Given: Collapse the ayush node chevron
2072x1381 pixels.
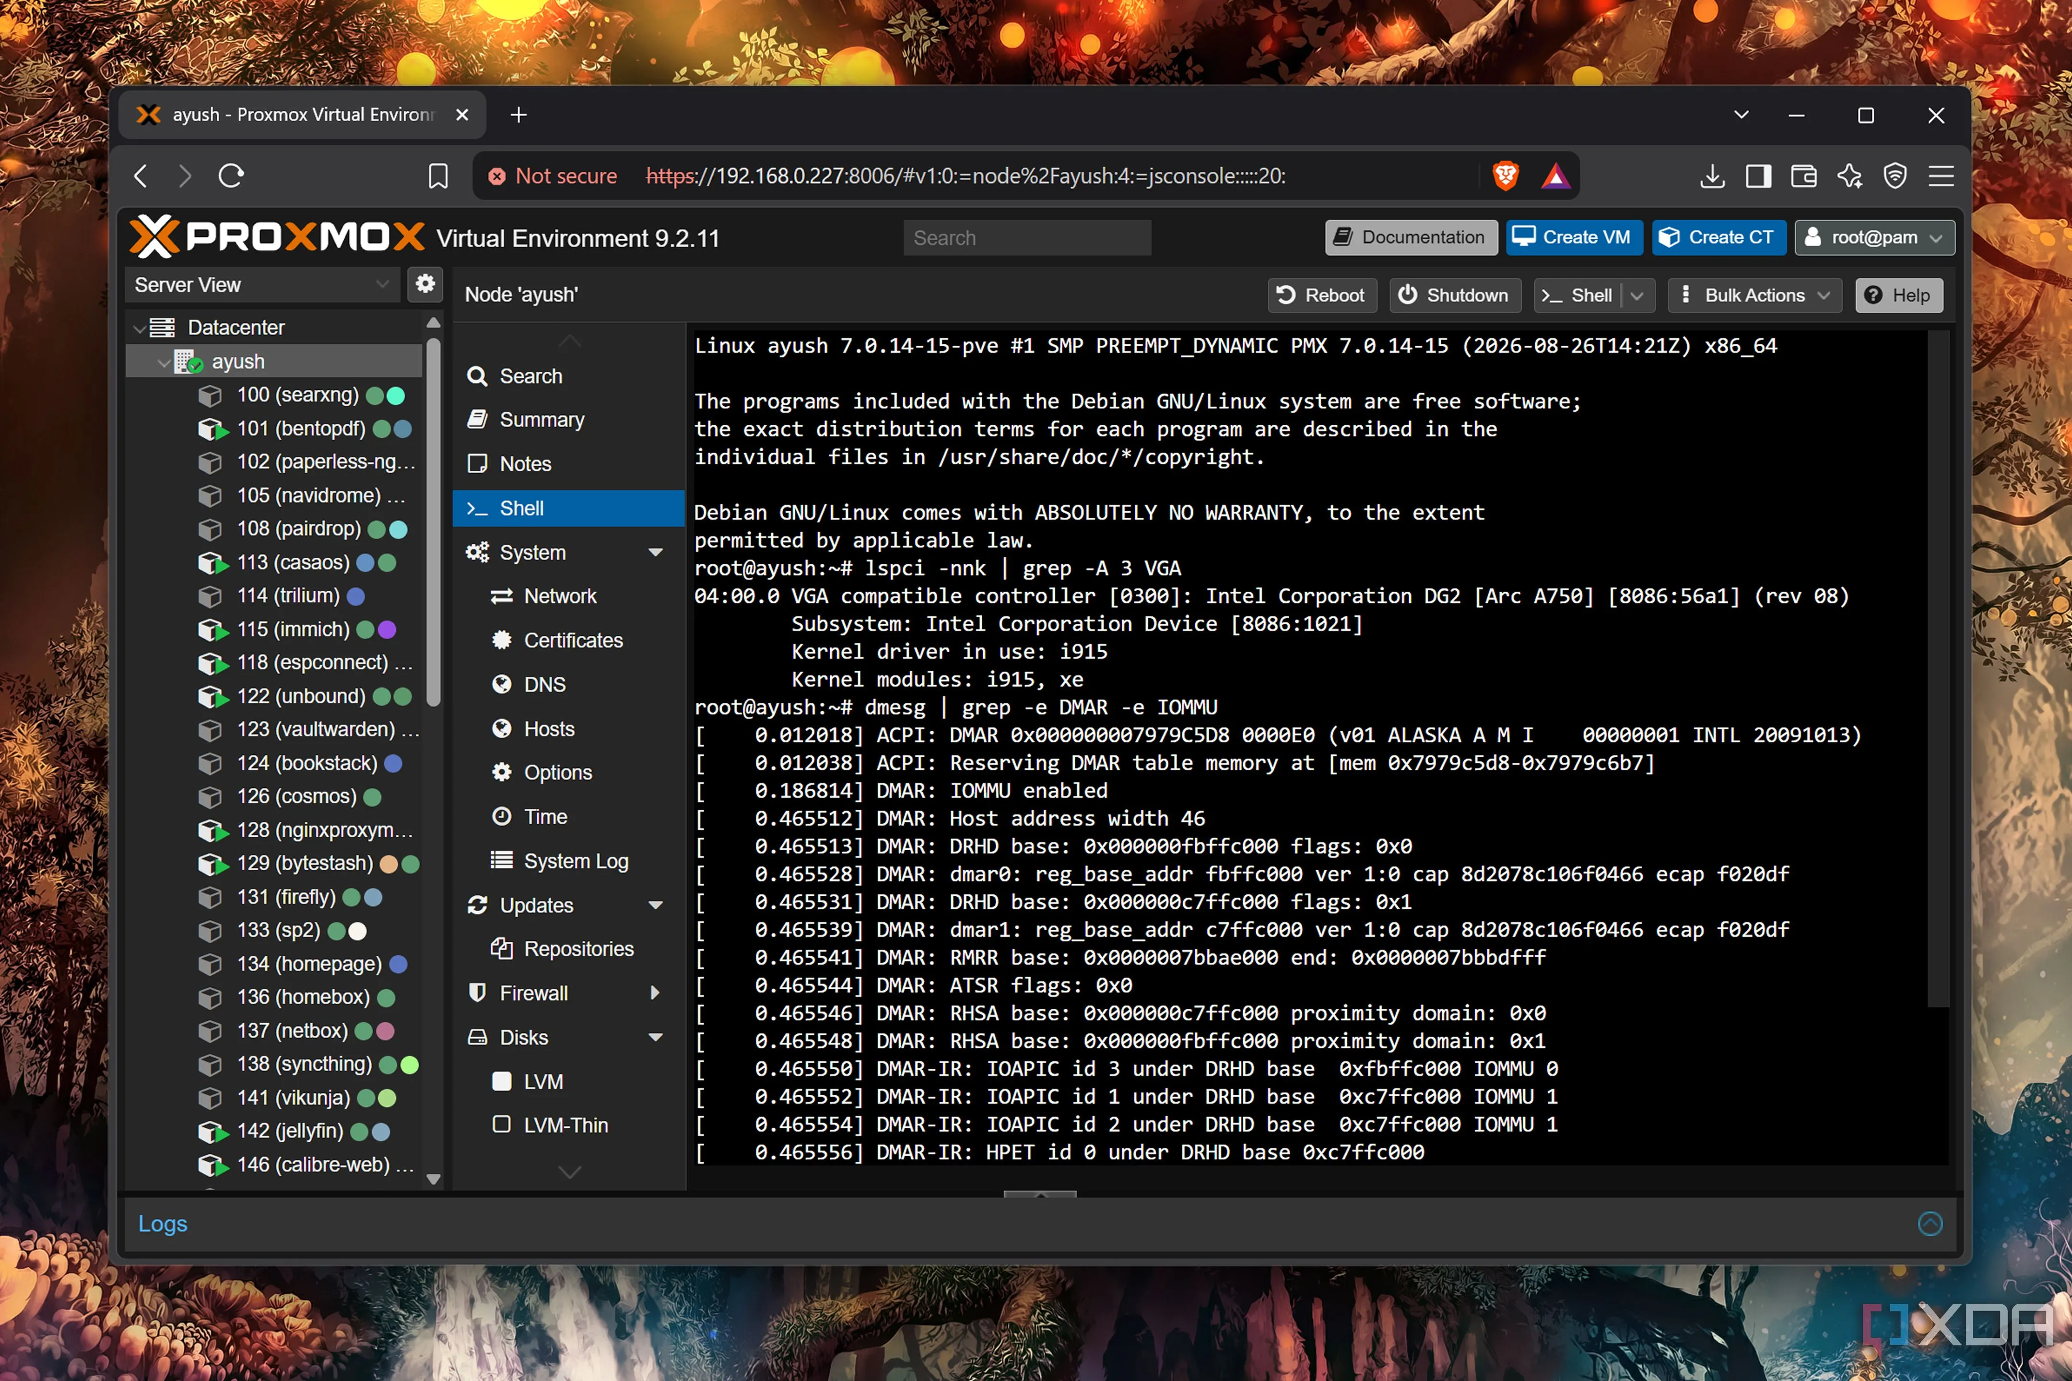Looking at the screenshot, I should pyautogui.click(x=164, y=362).
